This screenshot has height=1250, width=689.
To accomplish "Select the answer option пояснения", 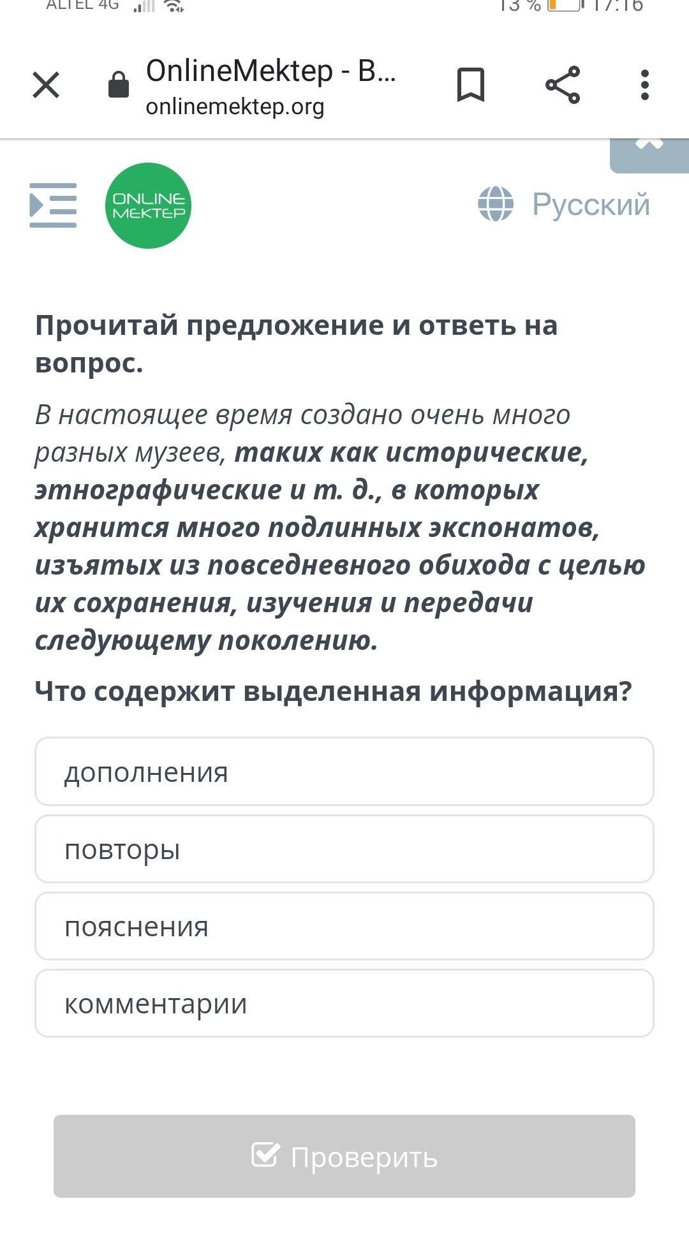I will tap(344, 926).
